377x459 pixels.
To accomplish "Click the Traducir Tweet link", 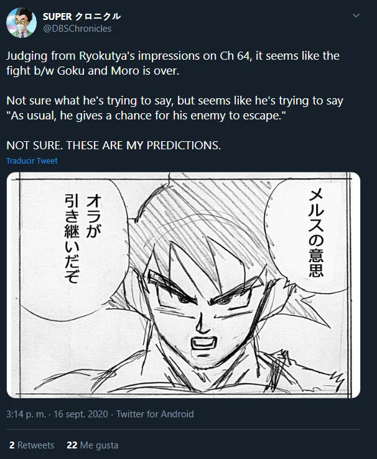I will coord(32,160).
